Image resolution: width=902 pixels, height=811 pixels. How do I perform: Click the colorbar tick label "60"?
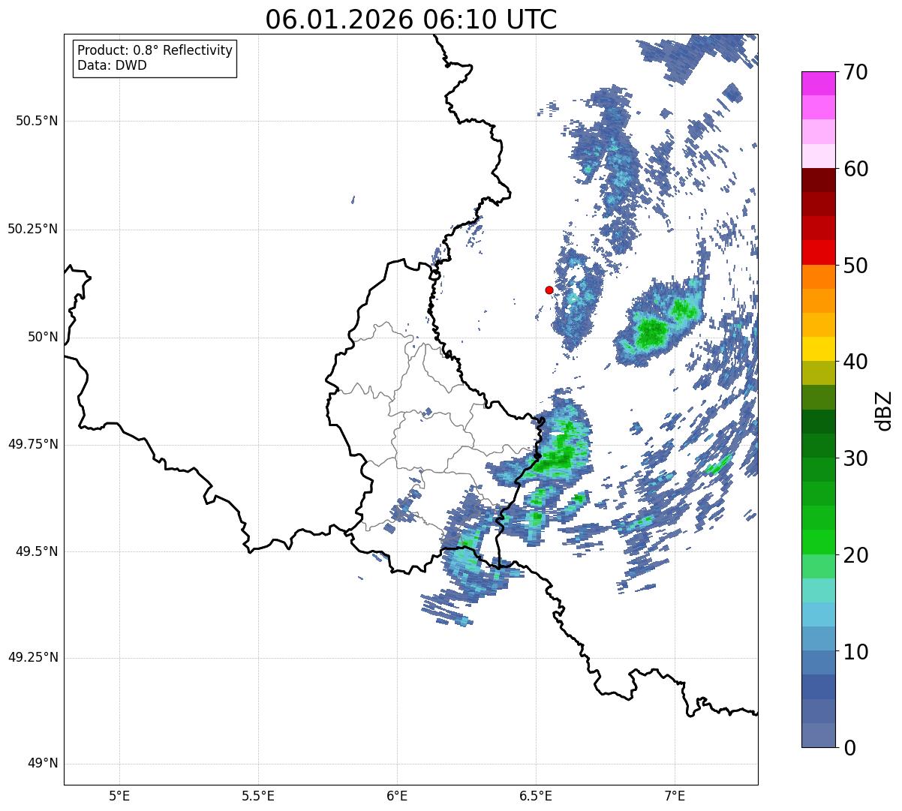point(855,169)
